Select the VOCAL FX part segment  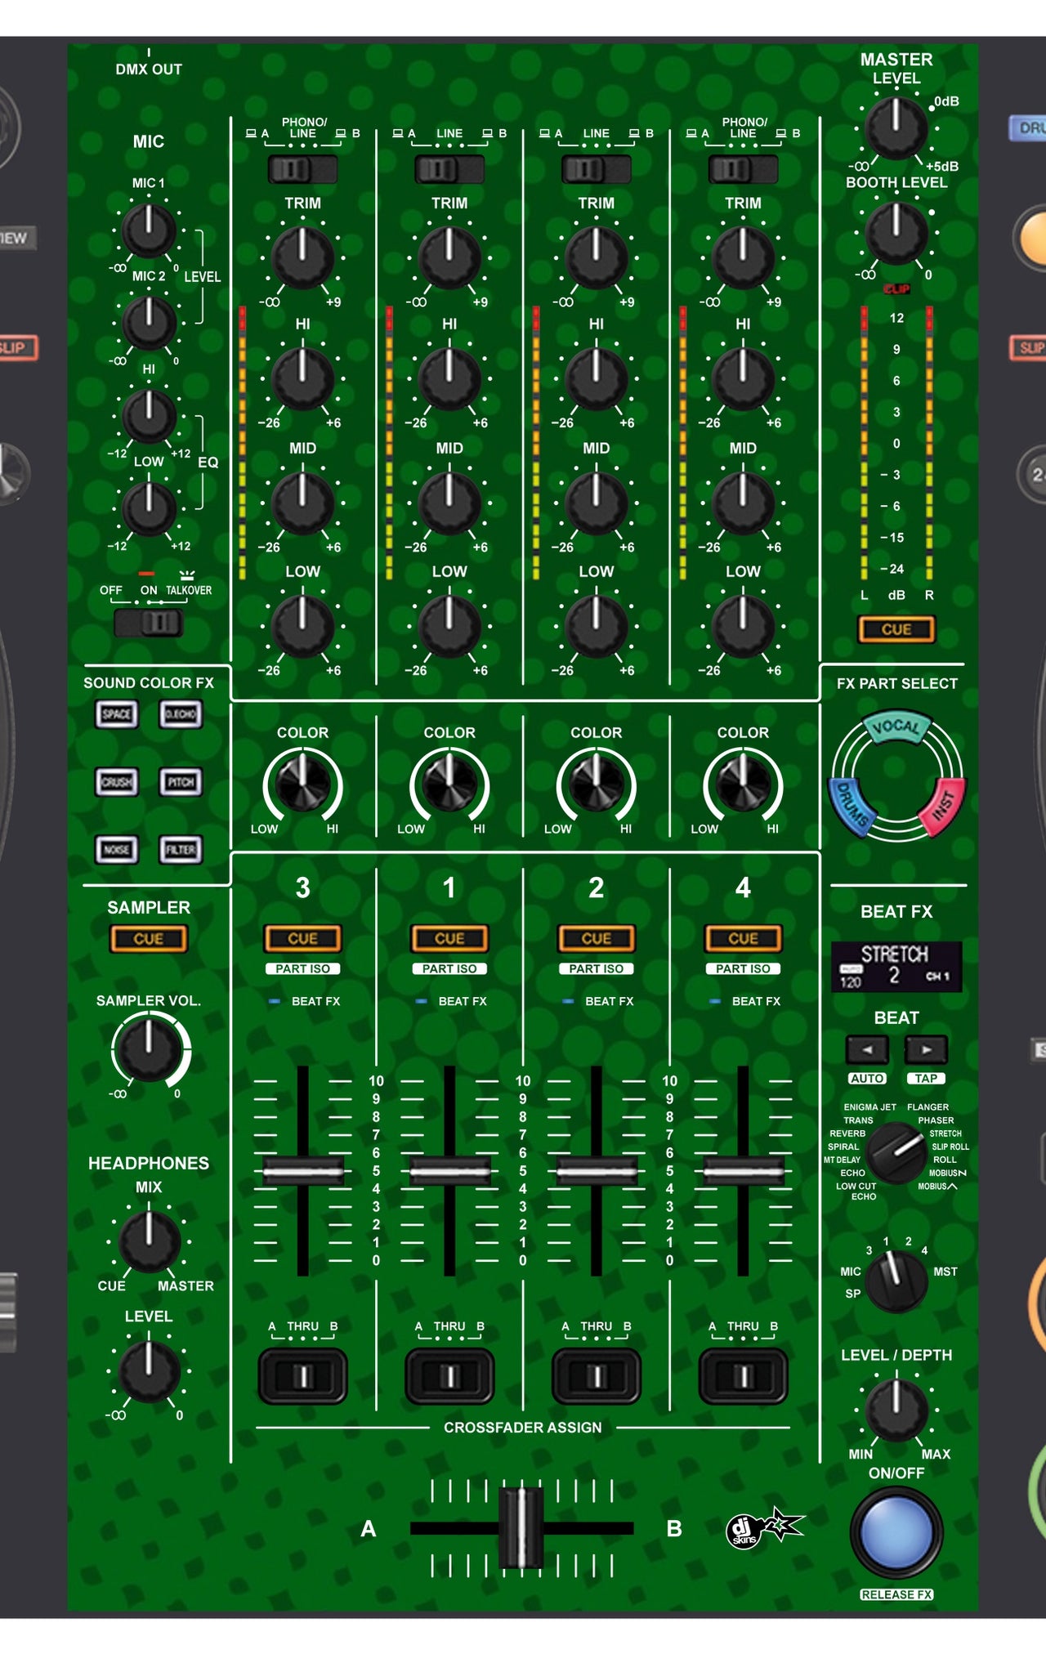[x=896, y=727]
